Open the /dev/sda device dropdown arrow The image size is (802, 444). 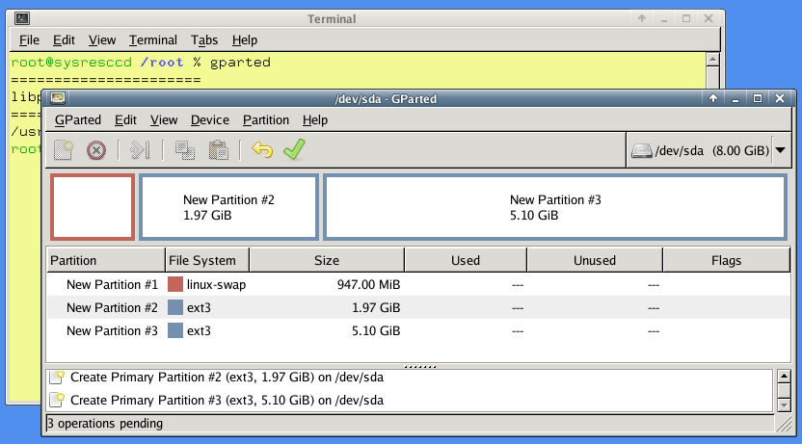(x=781, y=150)
